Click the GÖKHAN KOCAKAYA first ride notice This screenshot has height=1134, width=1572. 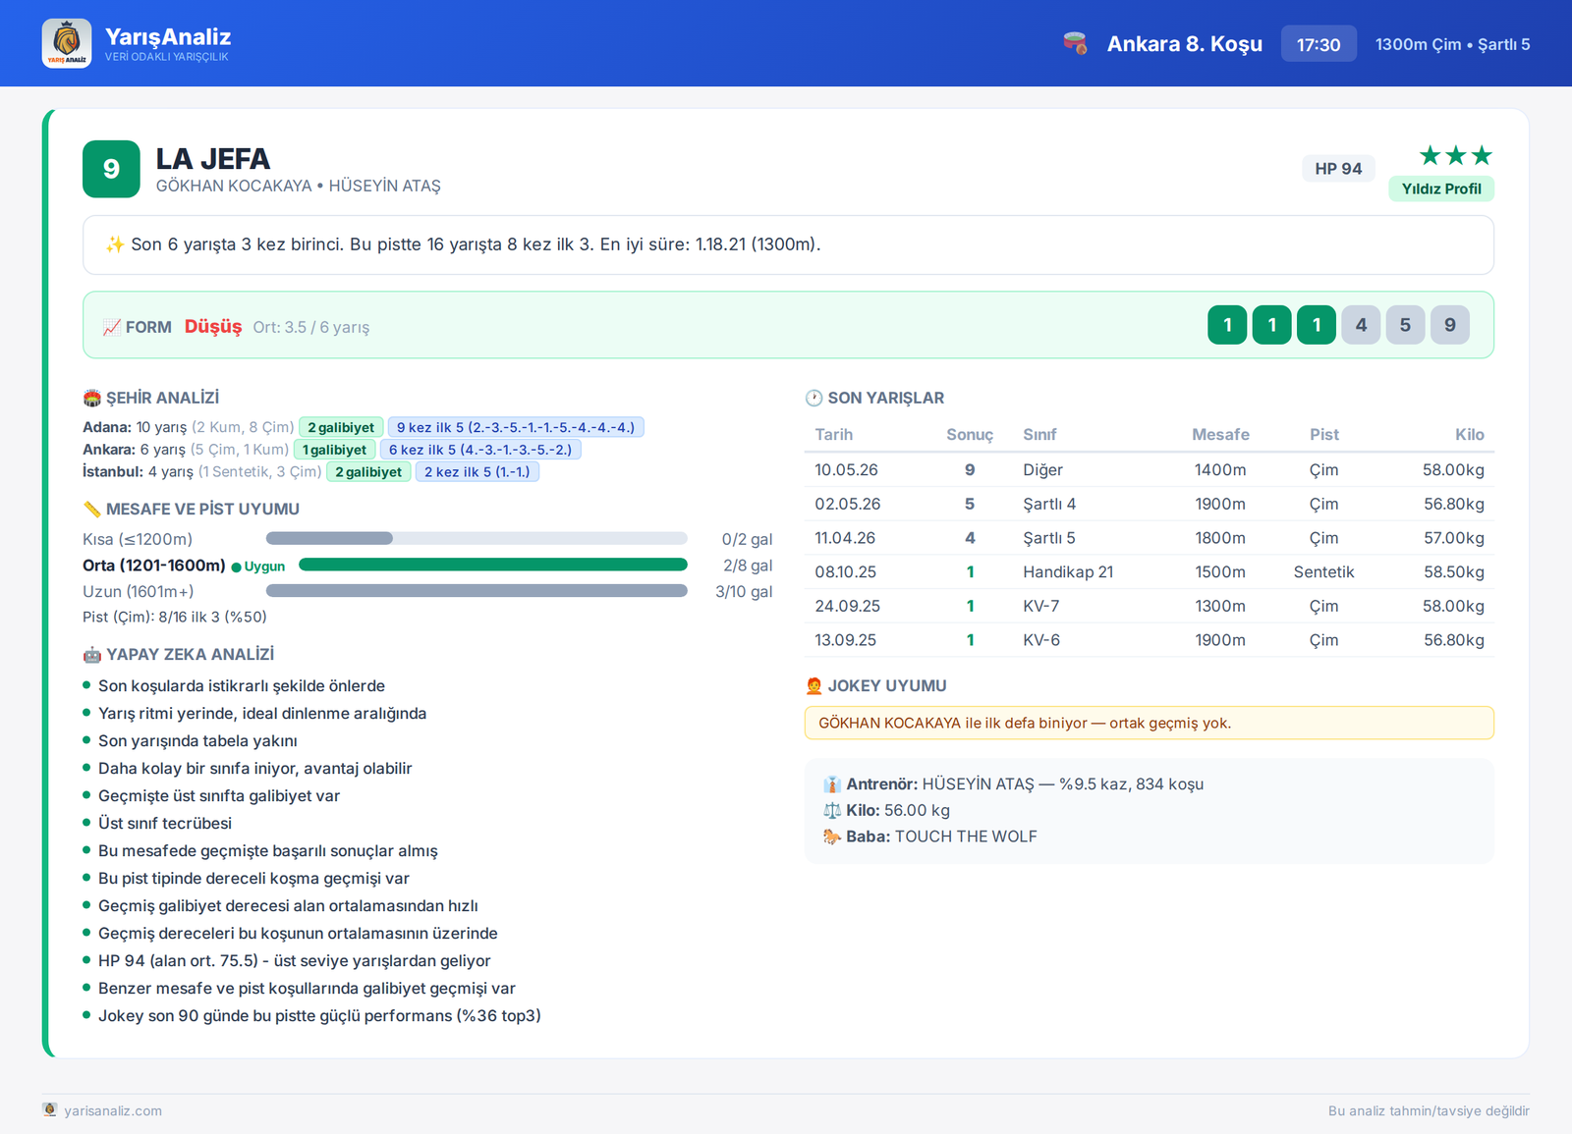tap(1149, 723)
